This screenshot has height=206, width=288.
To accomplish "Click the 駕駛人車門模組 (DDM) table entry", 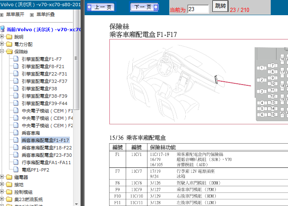I will coord(198,183).
